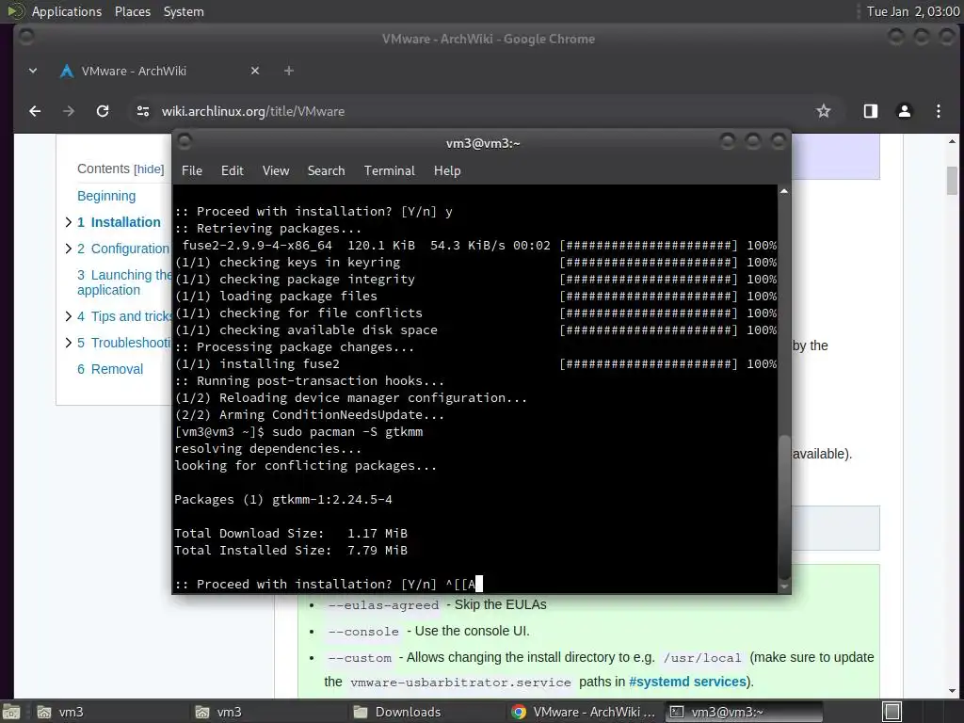The height and width of the screenshot is (723, 964).
Task: Click the Chrome page scrollbar thumb
Action: (952, 181)
